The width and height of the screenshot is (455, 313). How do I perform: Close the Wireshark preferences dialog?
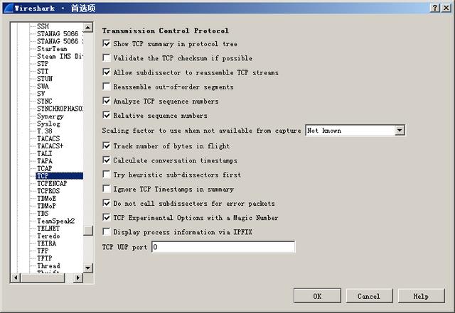pos(446,8)
